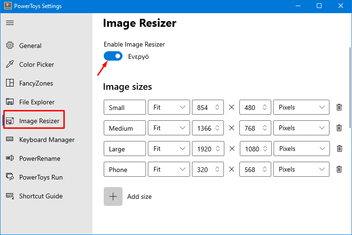Click the width stepper arrows for Small
This screenshot has height=235, width=352.
click(x=217, y=107)
